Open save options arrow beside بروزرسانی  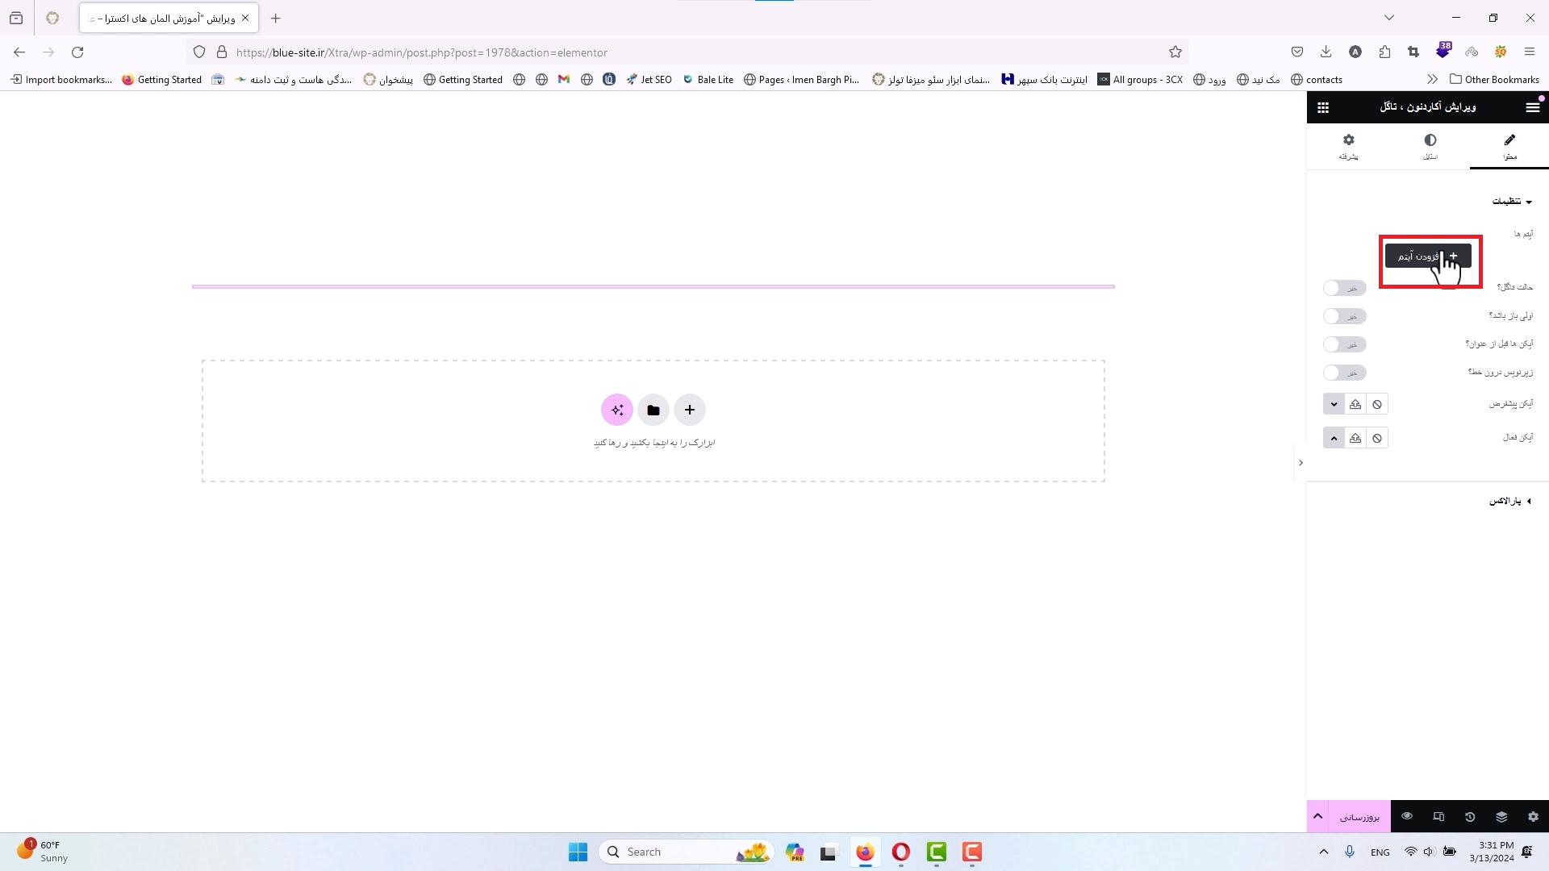coord(1317,816)
